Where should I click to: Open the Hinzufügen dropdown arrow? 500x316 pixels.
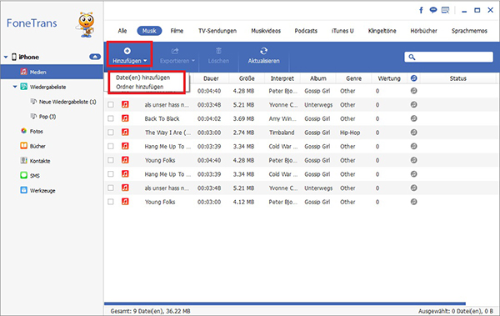145,61
